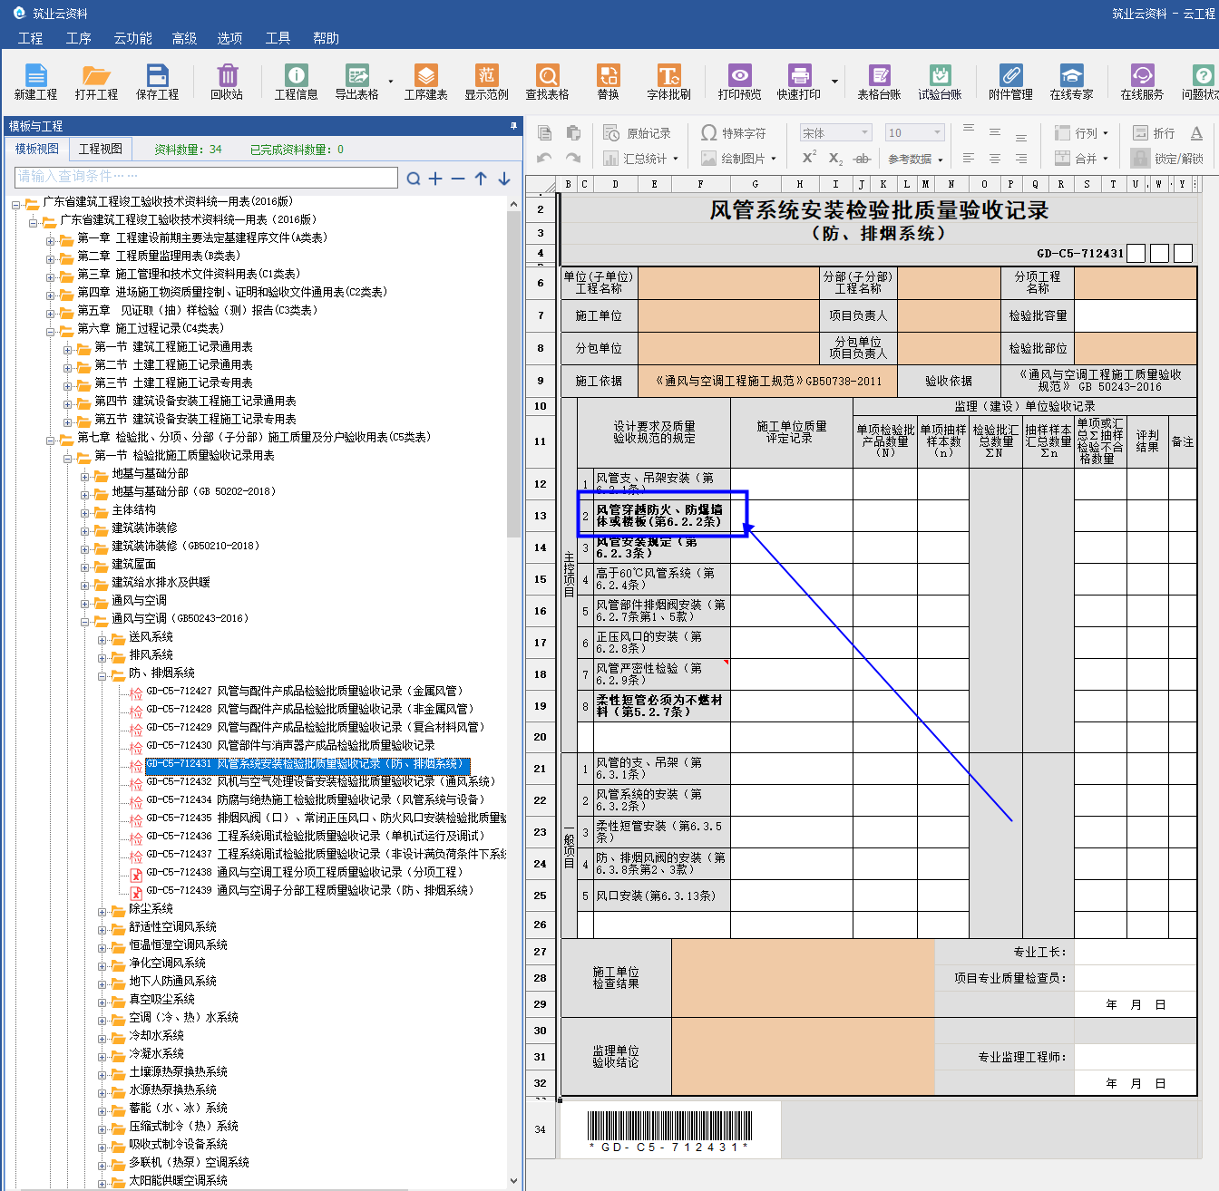1219x1191 pixels.
Task: Open 在线服务 online service
Action: pyautogui.click(x=1142, y=82)
